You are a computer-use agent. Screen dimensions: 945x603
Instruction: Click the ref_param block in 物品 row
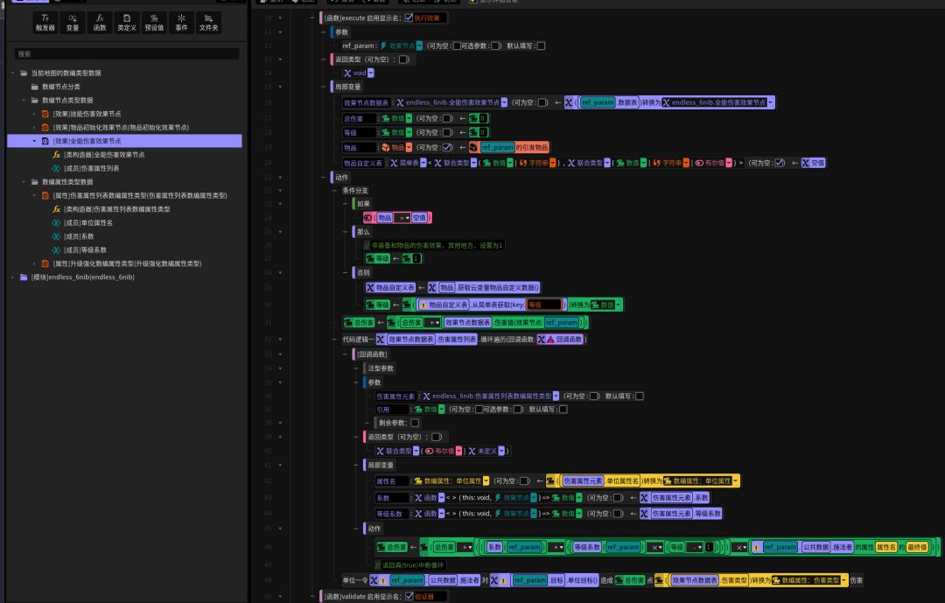point(497,148)
